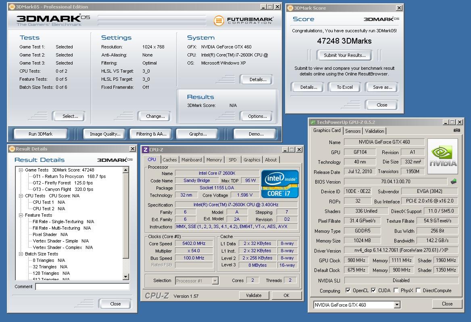The image size is (471, 322).
Task: Switch to the Caches tab in CPU-Z
Action: coord(170,160)
